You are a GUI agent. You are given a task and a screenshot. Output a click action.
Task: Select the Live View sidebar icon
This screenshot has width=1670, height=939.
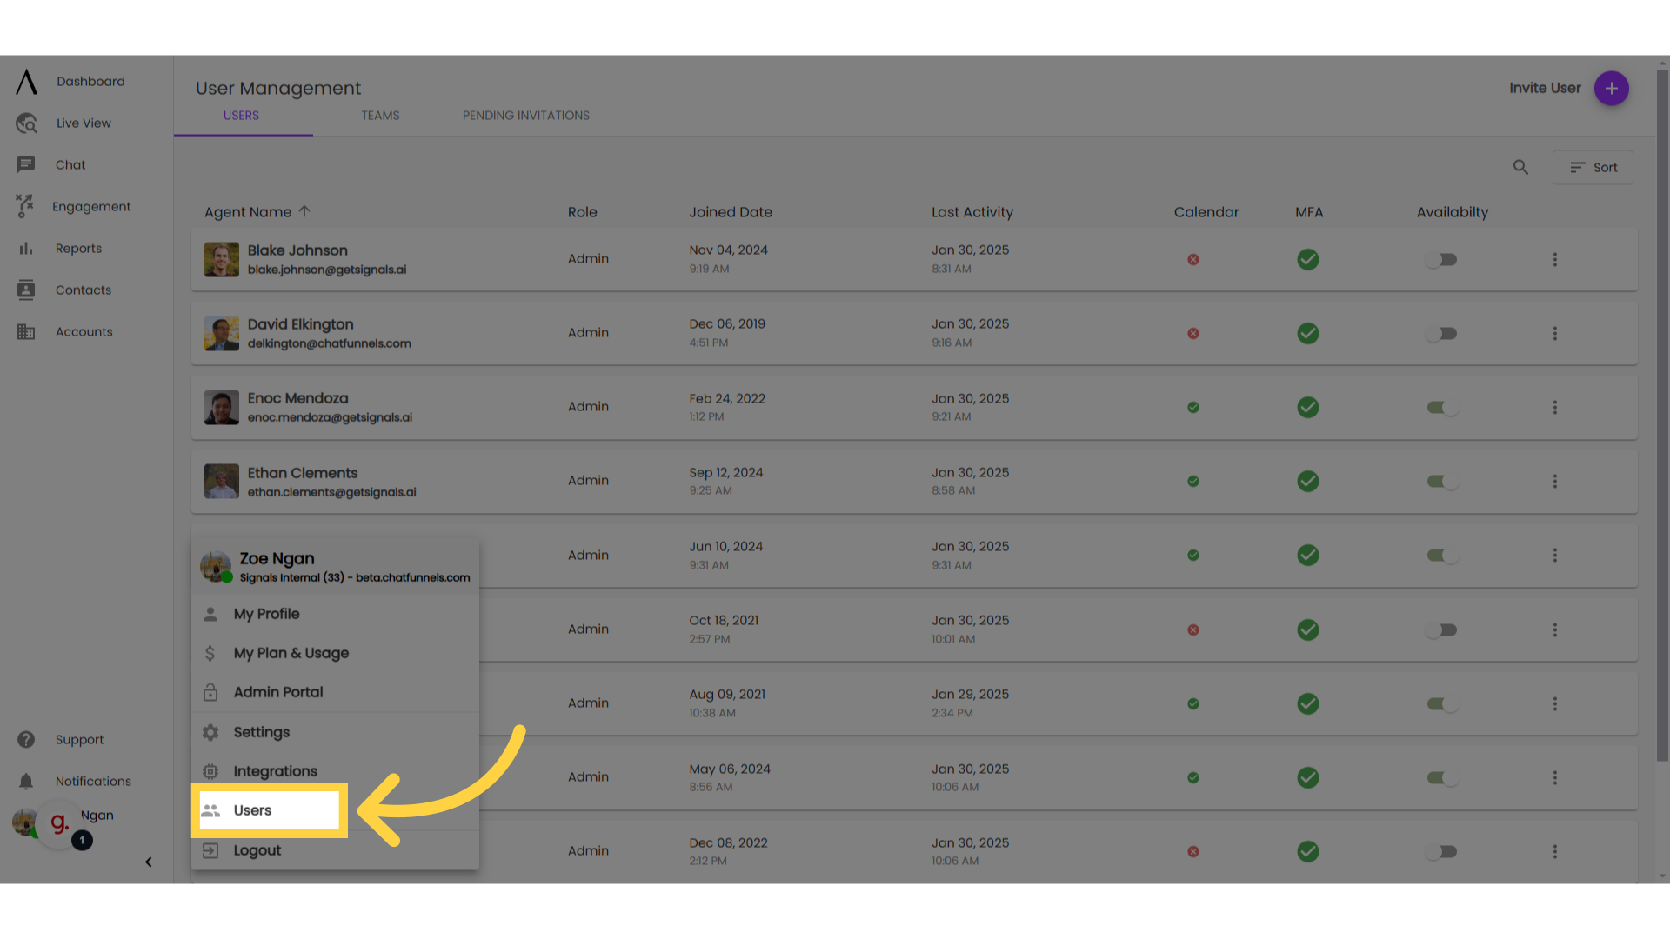(x=26, y=123)
